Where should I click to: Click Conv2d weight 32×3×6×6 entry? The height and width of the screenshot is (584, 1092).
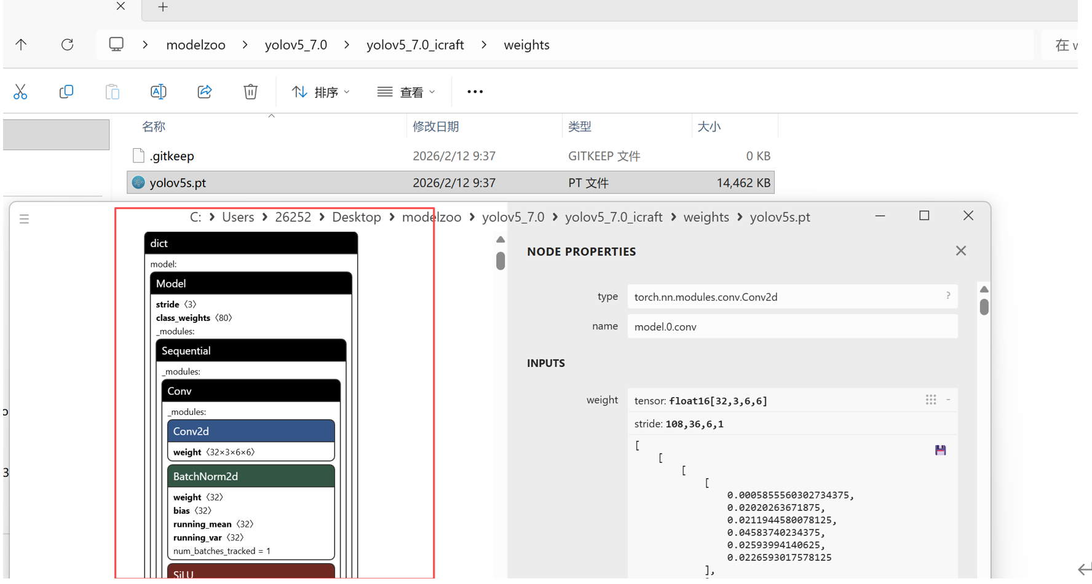point(214,452)
